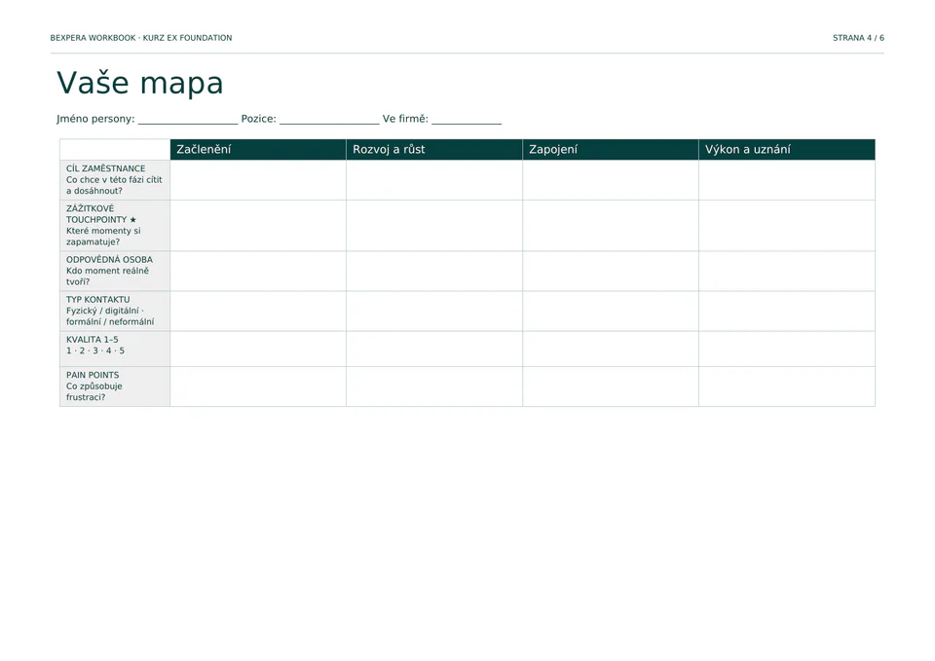Image resolution: width=935 pixels, height=661 pixels.
Task: Click the Pain points cell under Rozvoj a růst
Action: [434, 386]
